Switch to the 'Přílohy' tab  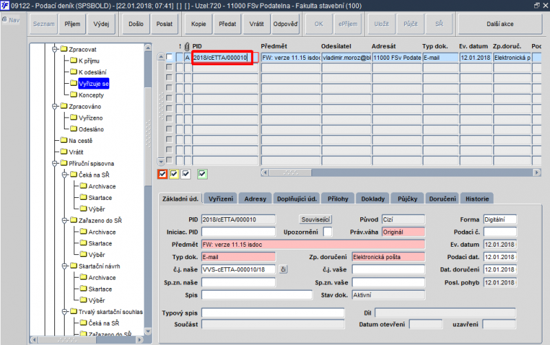pyautogui.click(x=338, y=199)
